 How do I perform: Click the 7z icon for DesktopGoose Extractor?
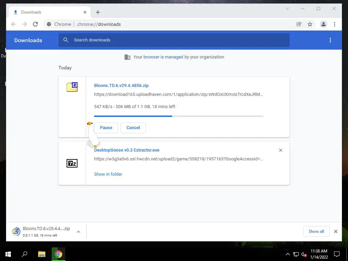click(72, 163)
